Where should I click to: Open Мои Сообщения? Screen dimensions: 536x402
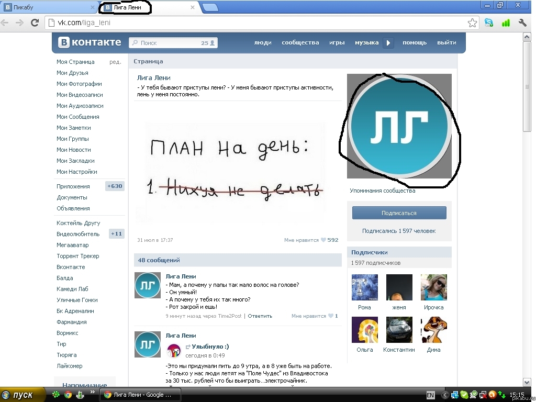[x=78, y=117]
